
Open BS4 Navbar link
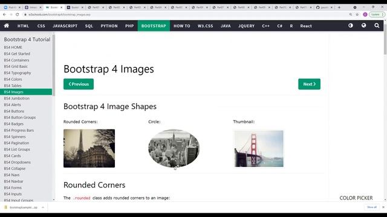tap(13, 181)
